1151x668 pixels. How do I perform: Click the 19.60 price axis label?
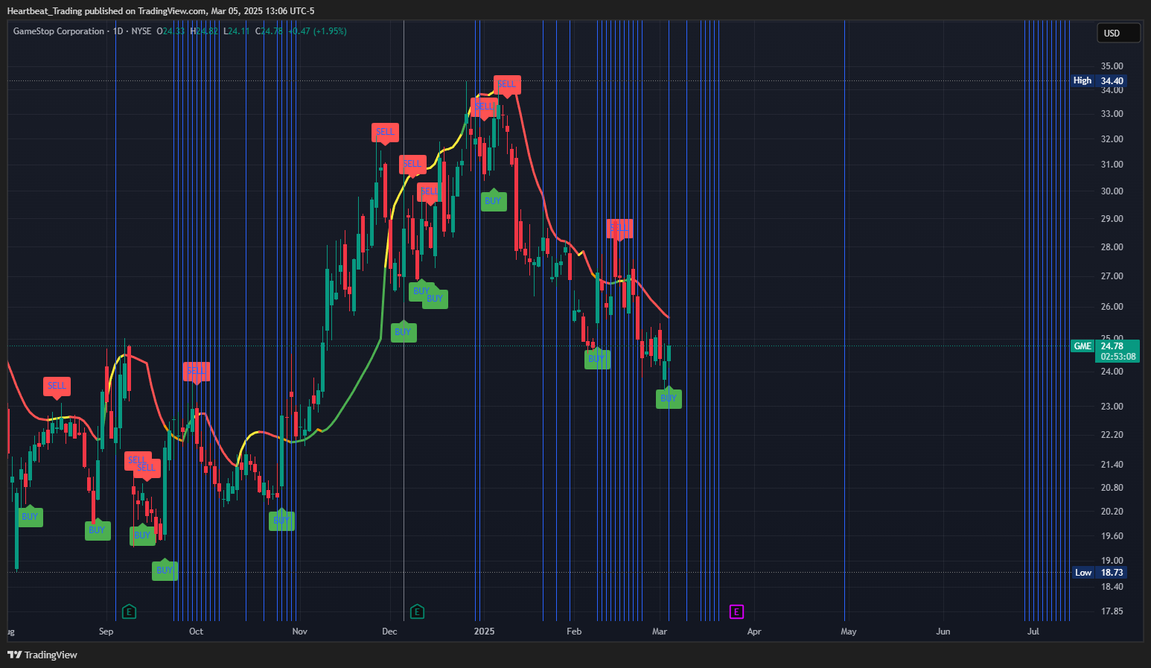point(1112,536)
